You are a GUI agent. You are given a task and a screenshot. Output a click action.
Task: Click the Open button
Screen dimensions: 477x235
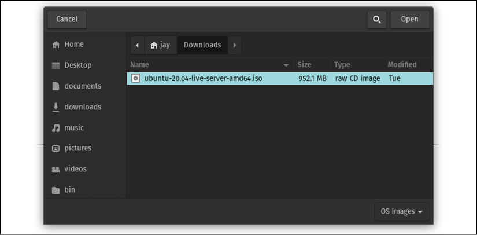point(410,19)
